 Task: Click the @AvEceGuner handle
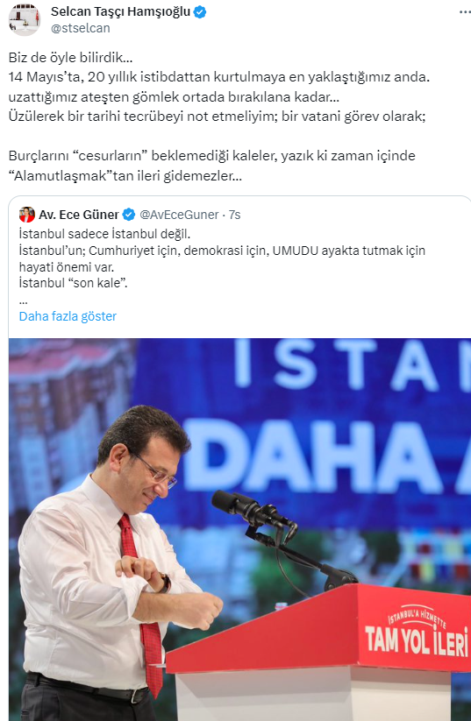tap(179, 215)
